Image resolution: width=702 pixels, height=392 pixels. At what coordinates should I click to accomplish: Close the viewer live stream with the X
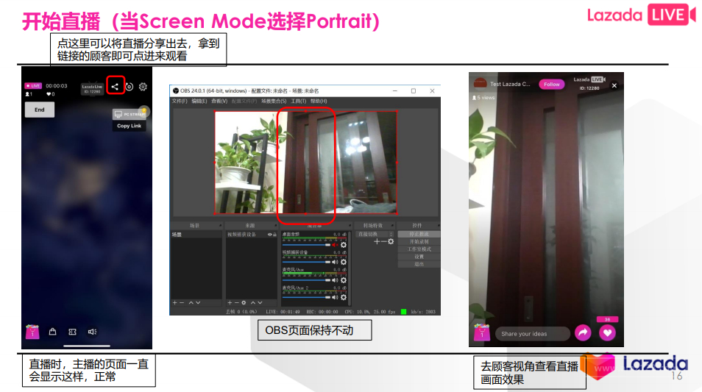614,85
